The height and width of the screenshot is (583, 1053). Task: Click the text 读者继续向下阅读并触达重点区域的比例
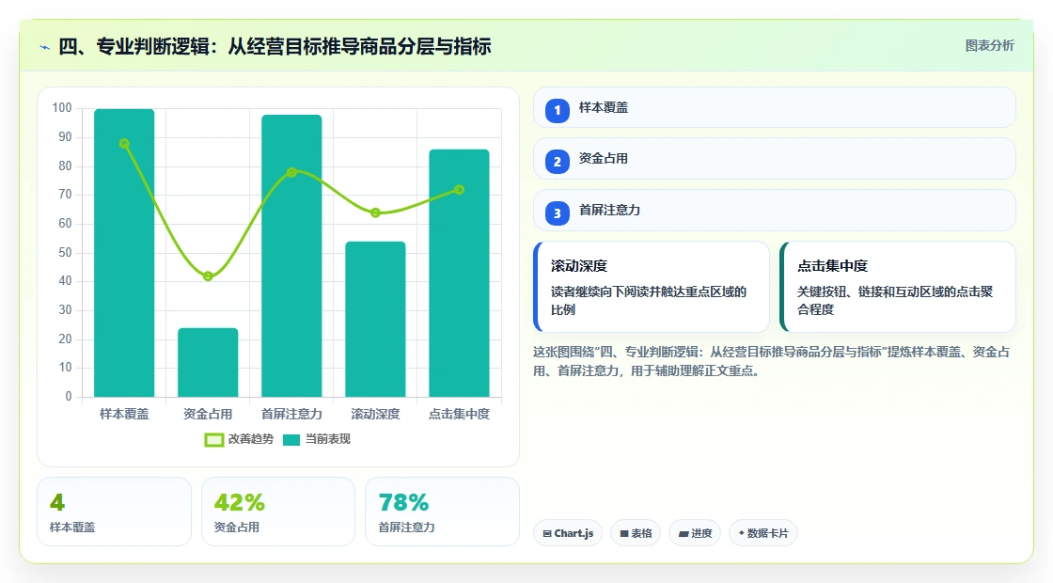coord(649,301)
